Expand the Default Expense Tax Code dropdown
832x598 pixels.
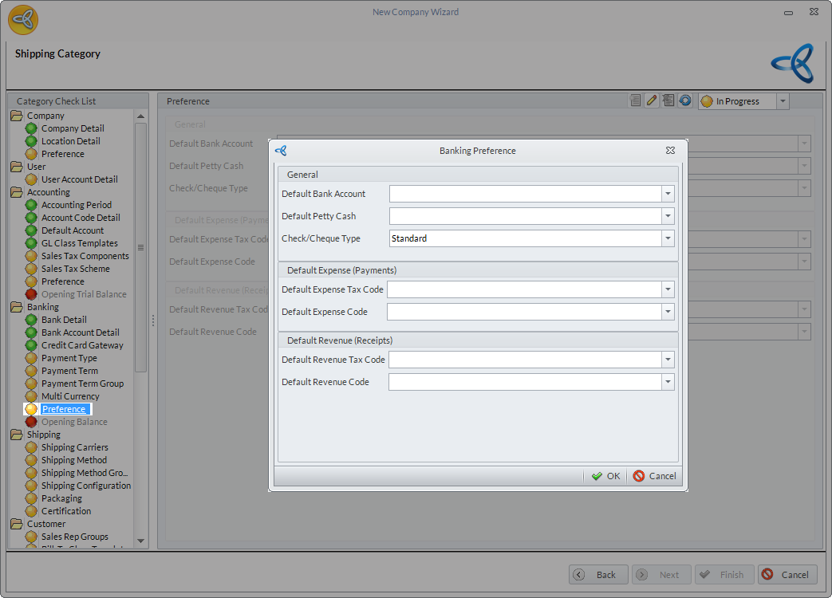click(667, 289)
